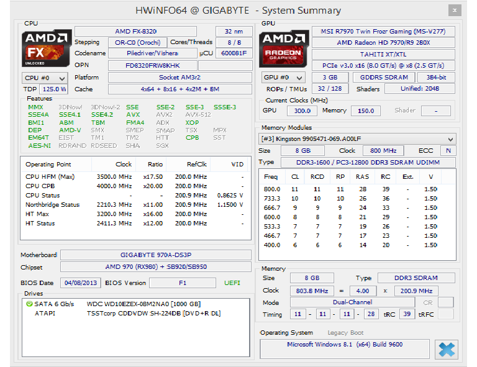The width and height of the screenshot is (477, 367).
Task: Select the HT Max row
Action: [135, 214]
